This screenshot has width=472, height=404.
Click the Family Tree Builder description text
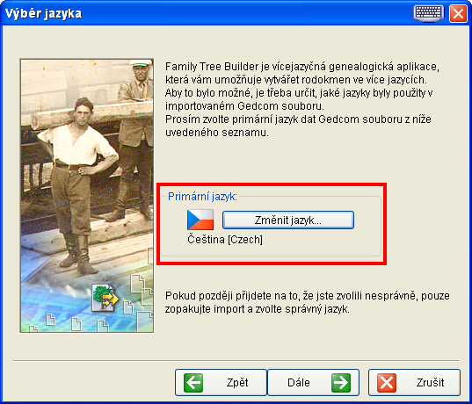(302, 99)
